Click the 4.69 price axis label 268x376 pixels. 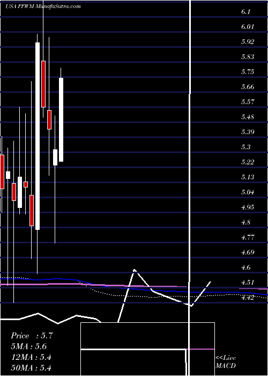[248, 252]
